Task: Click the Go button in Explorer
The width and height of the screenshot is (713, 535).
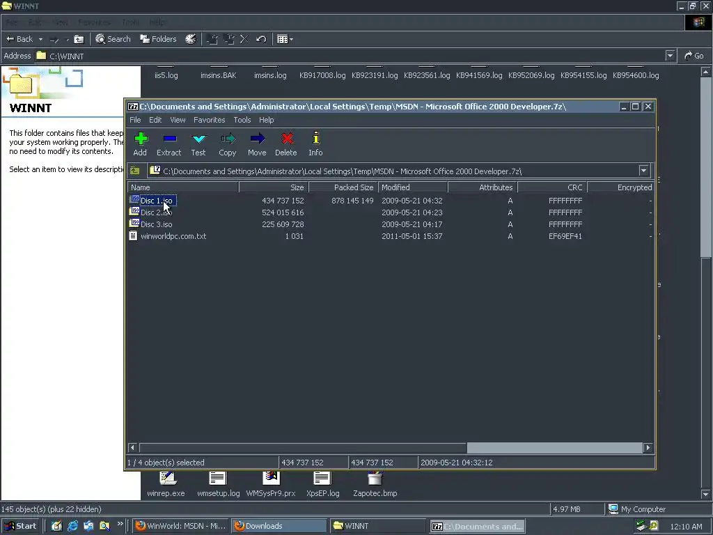Action: (x=694, y=56)
